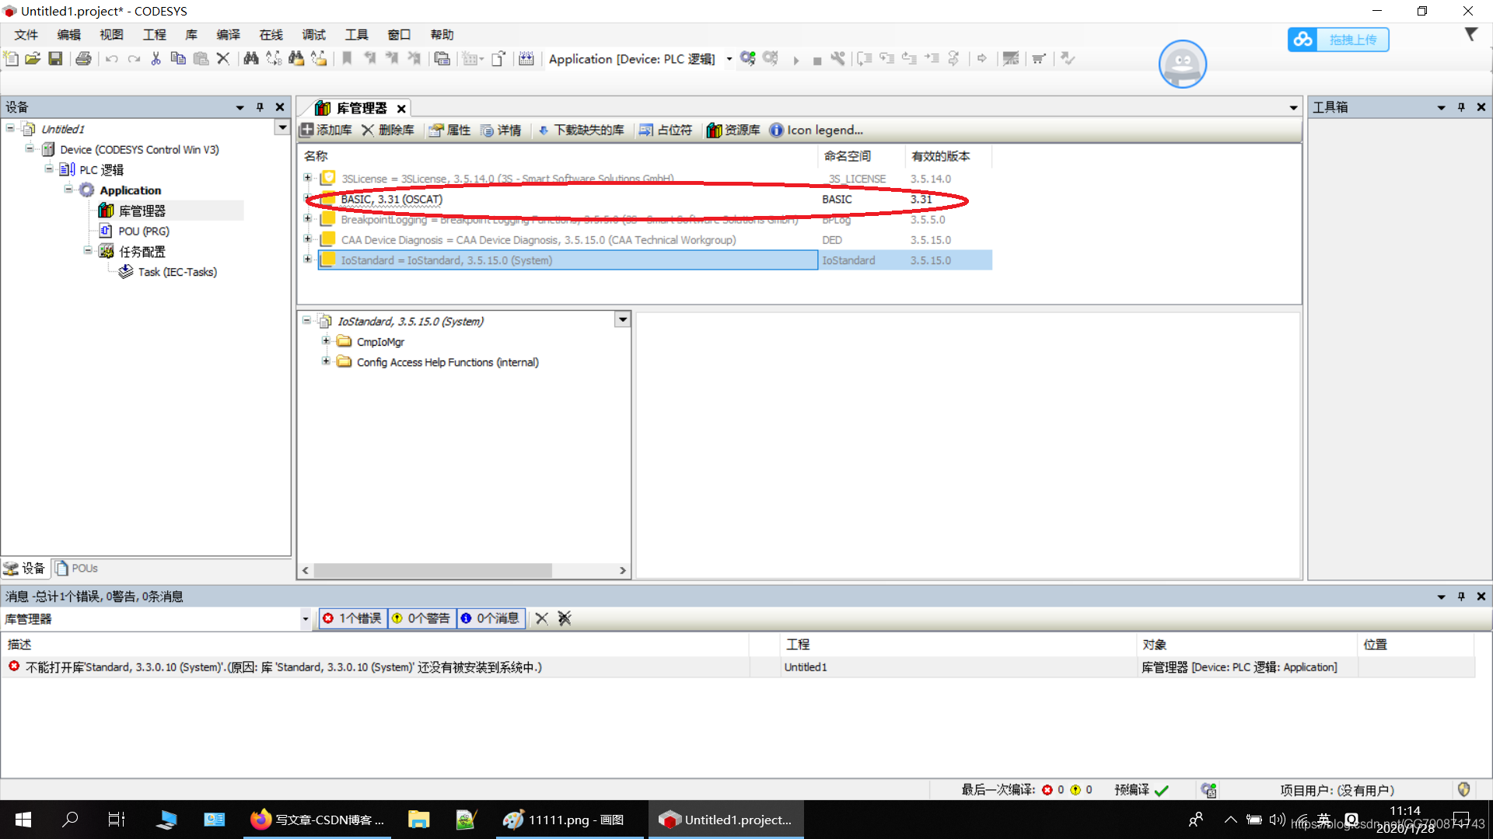Collapse the Device (CODESYS Control Win V3) node
The width and height of the screenshot is (1493, 839).
(30, 148)
